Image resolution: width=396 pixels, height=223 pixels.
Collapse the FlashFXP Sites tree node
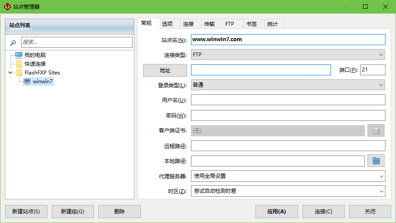pyautogui.click(x=11, y=73)
